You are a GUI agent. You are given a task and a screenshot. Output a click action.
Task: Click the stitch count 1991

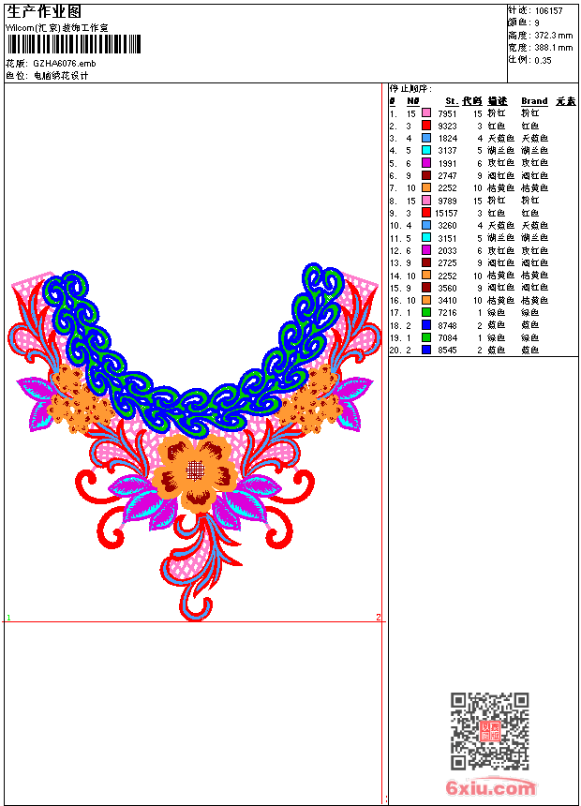pos(447,163)
